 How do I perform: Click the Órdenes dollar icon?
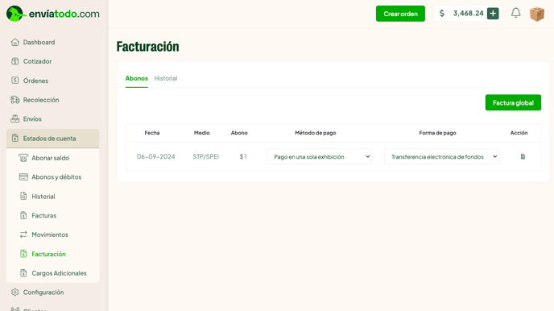pos(14,81)
